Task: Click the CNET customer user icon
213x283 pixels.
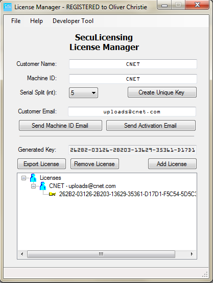Action: [43, 186]
